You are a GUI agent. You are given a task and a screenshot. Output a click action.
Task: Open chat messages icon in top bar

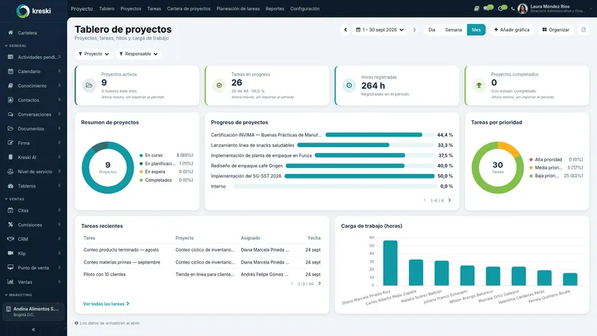(488, 8)
